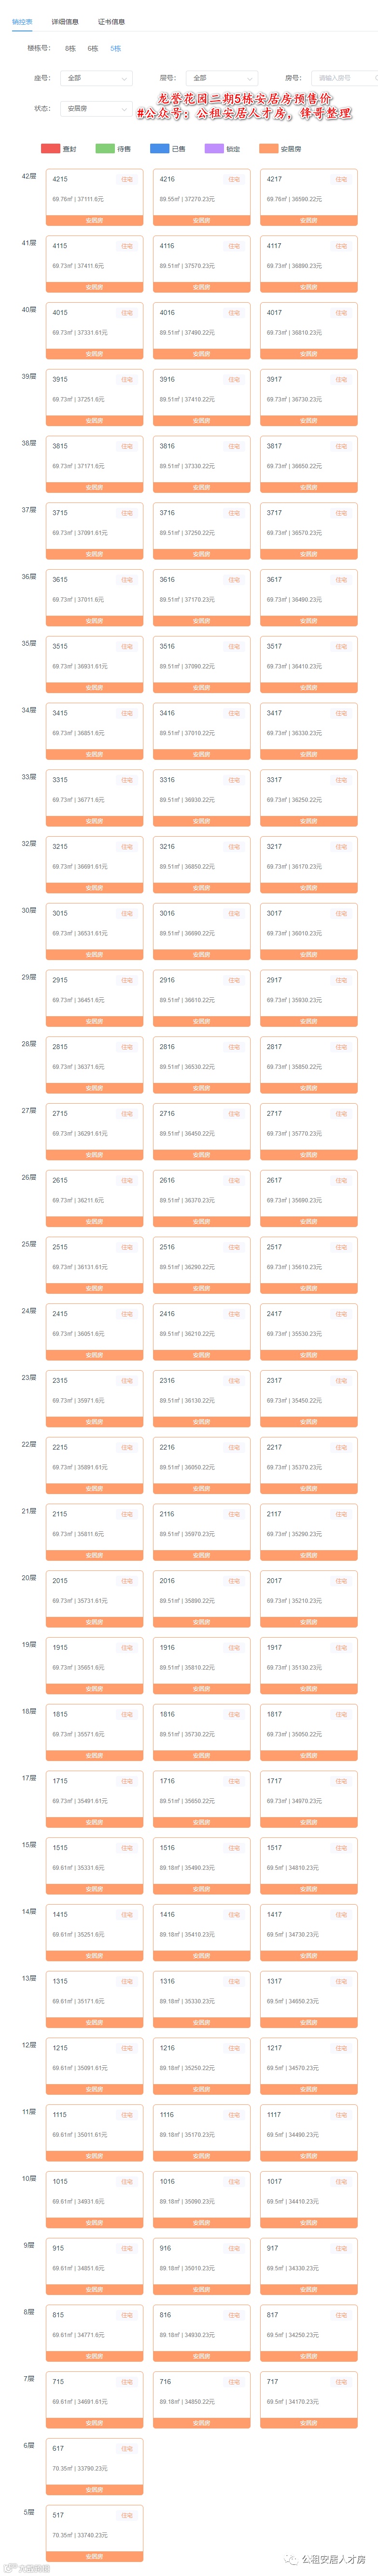Expand the 状态 dropdown showing 安居房
The image size is (378, 2576).
point(96,108)
